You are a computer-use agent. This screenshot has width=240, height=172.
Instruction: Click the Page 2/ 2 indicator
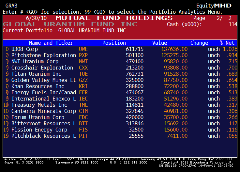pos(213,18)
